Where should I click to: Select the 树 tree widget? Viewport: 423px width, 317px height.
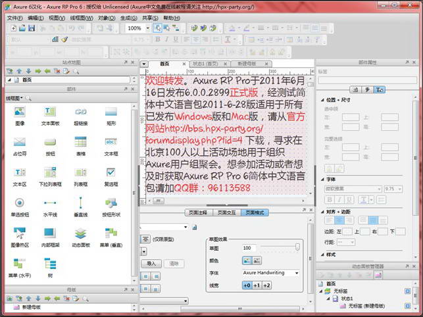pos(50,268)
